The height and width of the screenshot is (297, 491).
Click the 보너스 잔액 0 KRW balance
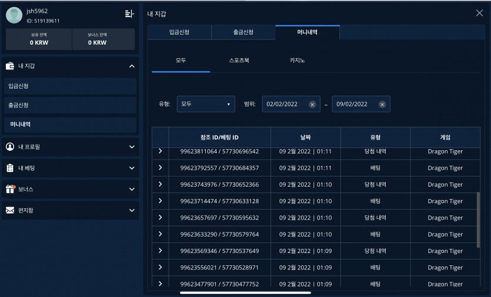point(103,39)
